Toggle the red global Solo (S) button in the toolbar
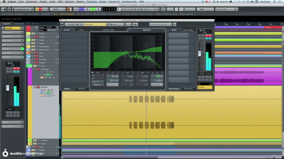Viewport: 284px width, 159px height. (40, 9)
